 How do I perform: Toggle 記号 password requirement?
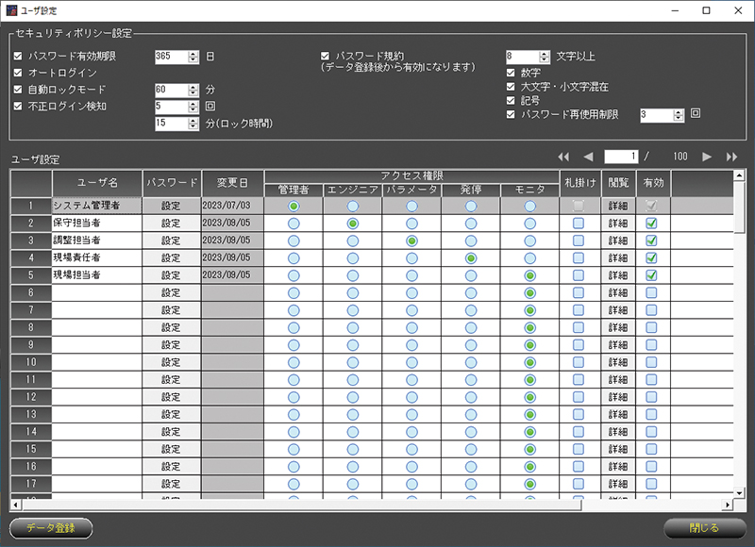[x=511, y=101]
